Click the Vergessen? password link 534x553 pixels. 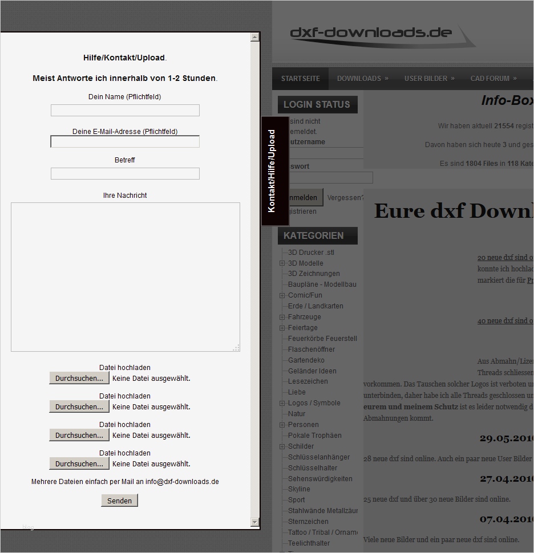[x=345, y=197]
